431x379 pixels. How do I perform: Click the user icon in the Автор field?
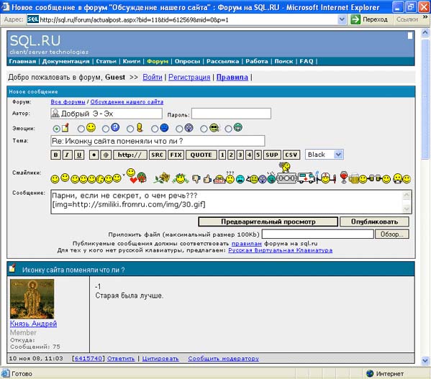pos(55,113)
